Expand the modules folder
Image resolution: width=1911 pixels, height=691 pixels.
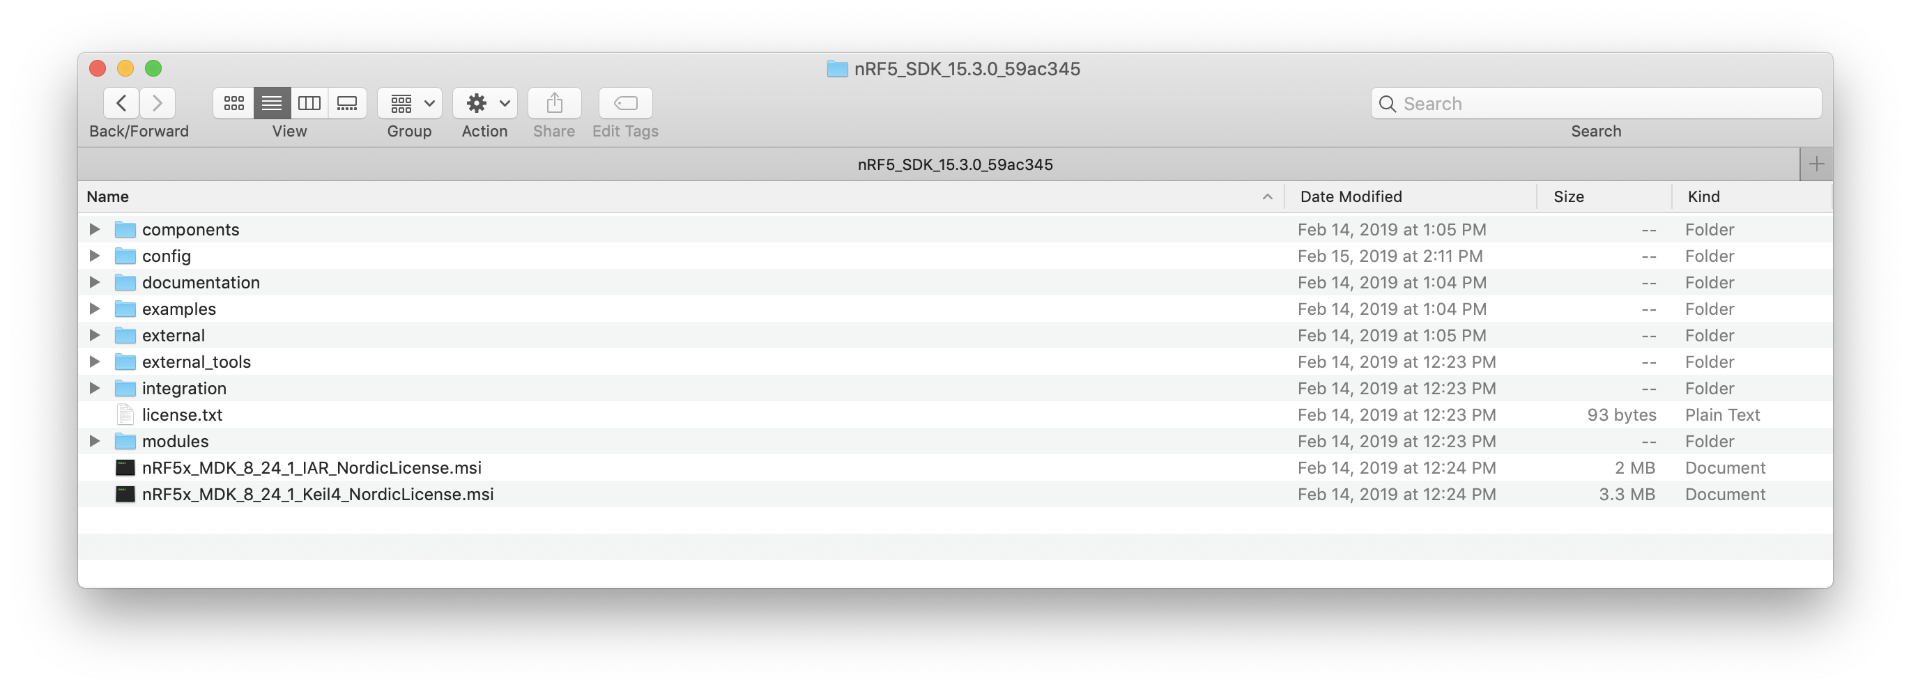point(94,441)
